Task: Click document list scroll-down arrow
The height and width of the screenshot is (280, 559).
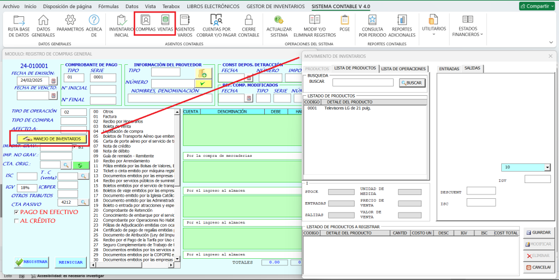Action: click(177, 260)
